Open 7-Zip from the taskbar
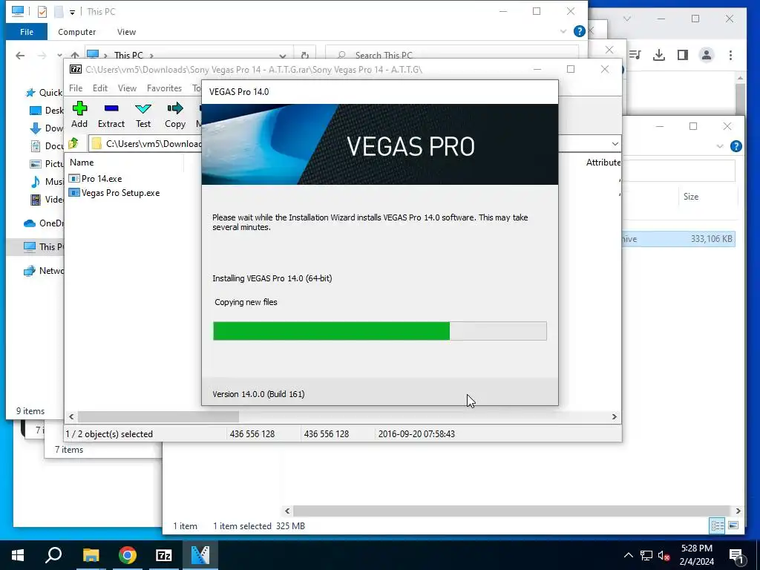Screen dimensions: 760x570 coord(164,555)
